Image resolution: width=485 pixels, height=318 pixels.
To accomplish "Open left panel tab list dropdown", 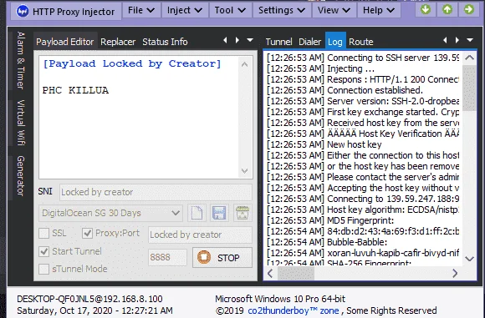I will [x=250, y=40].
